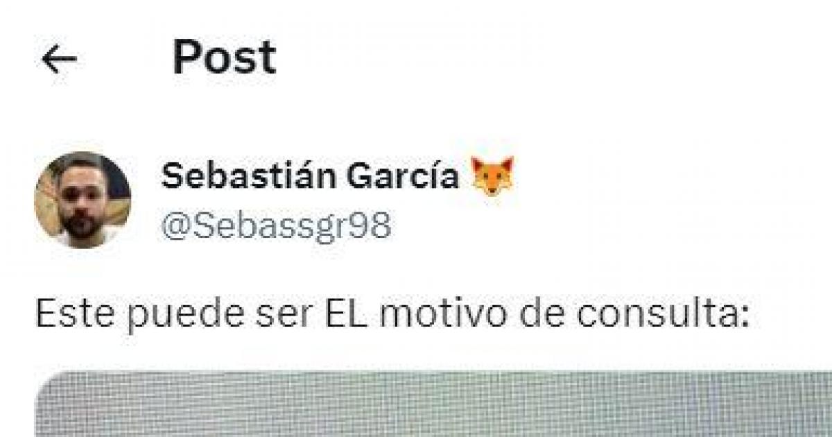Open the Sebastián García display name link
832x437 pixels.
310,177
